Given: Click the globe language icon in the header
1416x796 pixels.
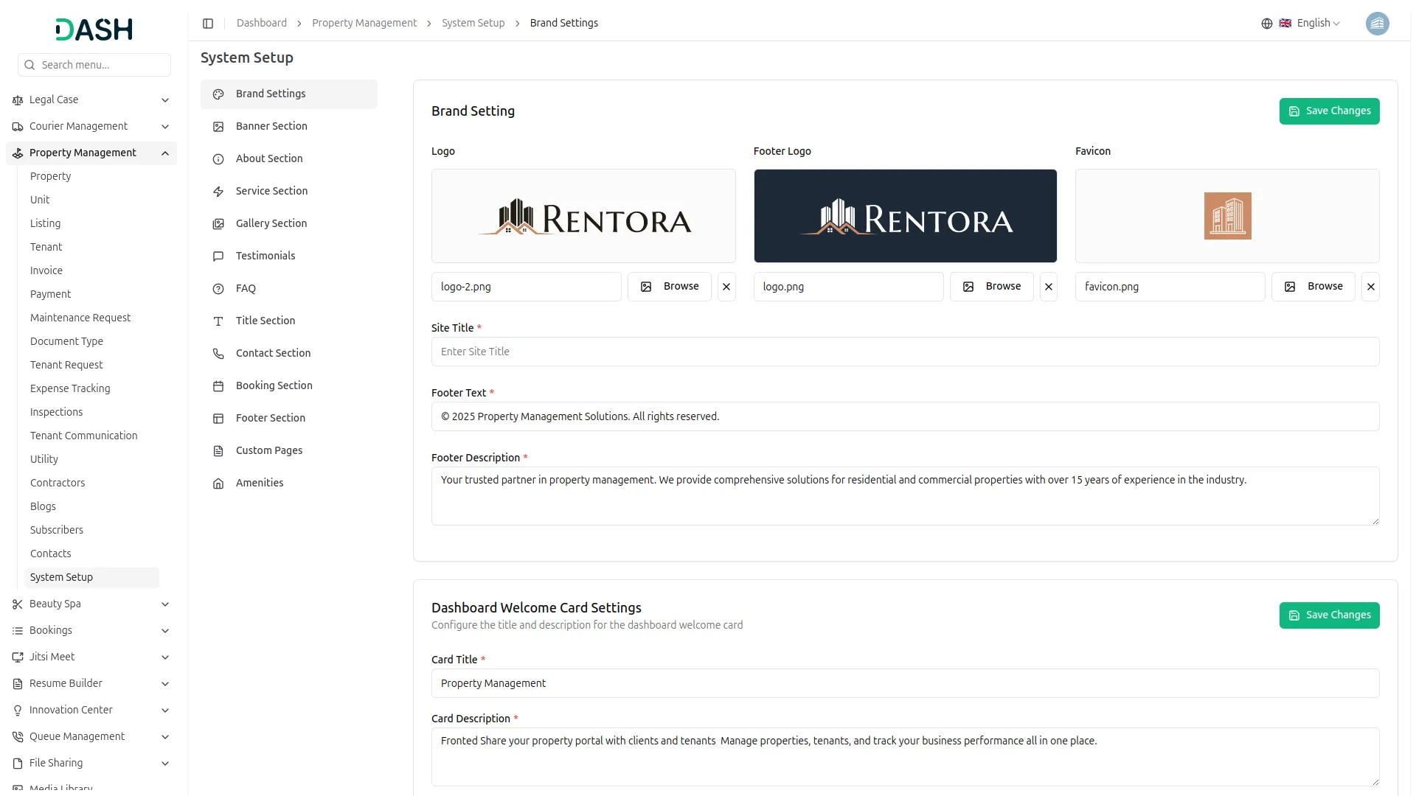Looking at the screenshot, I should point(1266,23).
